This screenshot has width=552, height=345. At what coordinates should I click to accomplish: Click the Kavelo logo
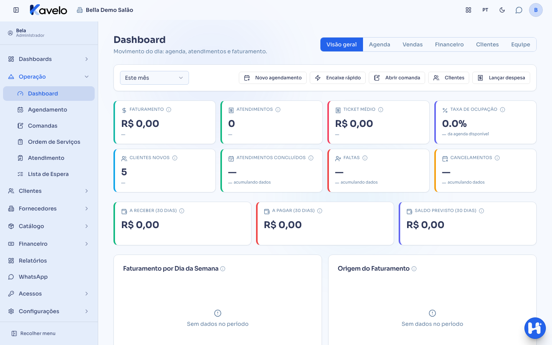[x=48, y=10]
